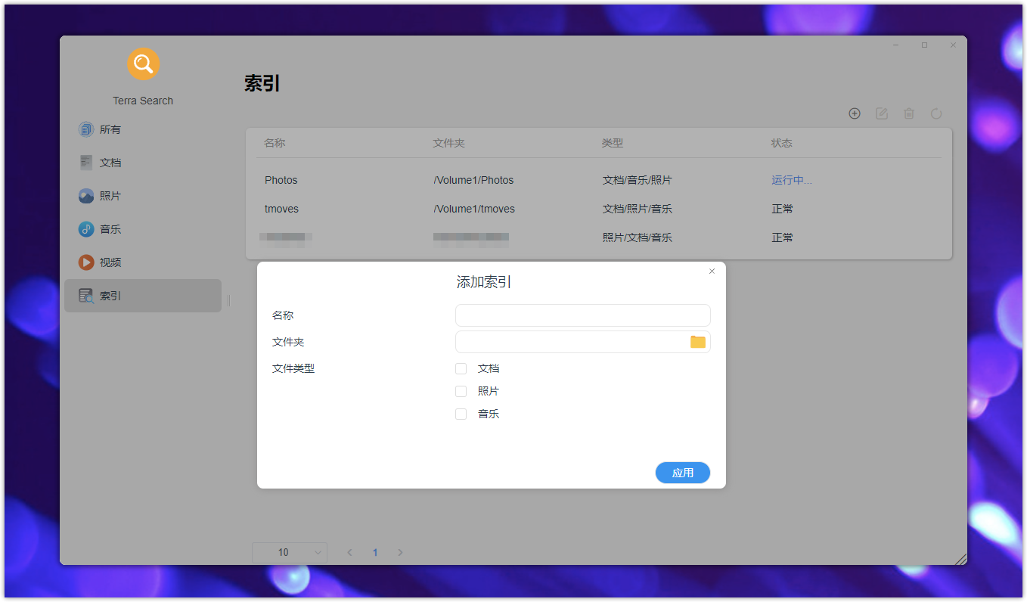Close the Terra Search window
This screenshot has height=602, width=1027.
pos(953,45)
